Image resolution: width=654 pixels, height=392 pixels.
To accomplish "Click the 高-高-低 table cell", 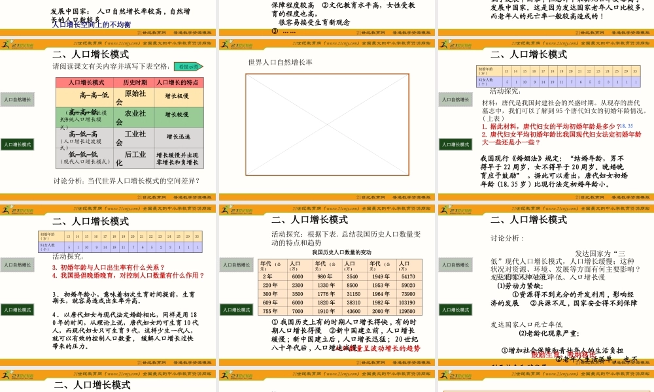I will point(84,97).
